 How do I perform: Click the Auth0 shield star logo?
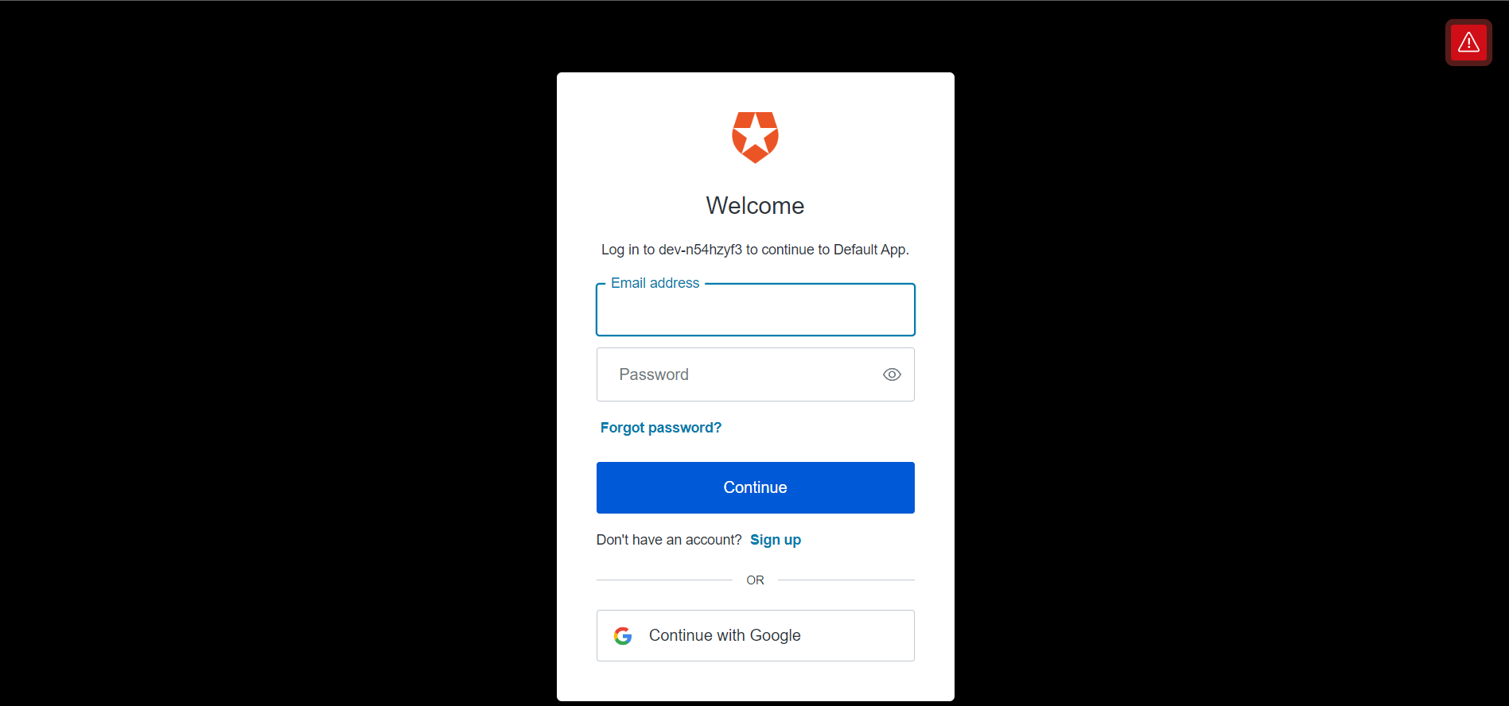pyautogui.click(x=755, y=138)
